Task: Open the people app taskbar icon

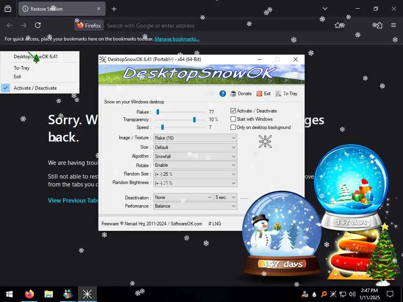Action: tap(68, 294)
